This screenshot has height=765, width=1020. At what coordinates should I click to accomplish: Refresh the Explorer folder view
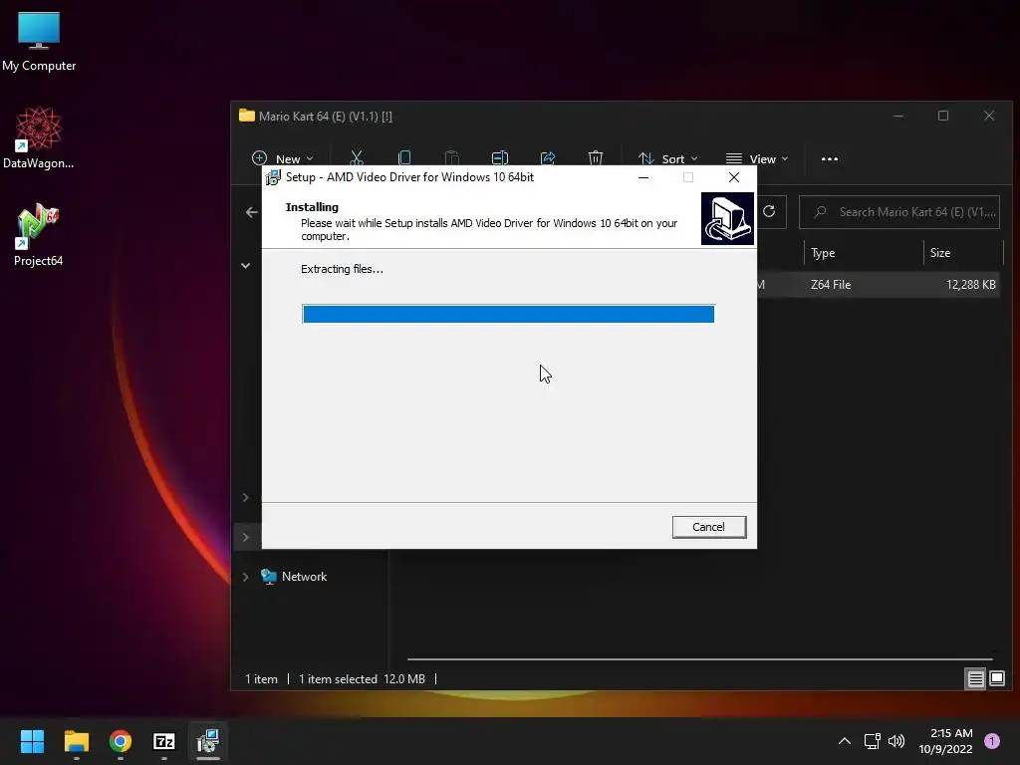[769, 211]
